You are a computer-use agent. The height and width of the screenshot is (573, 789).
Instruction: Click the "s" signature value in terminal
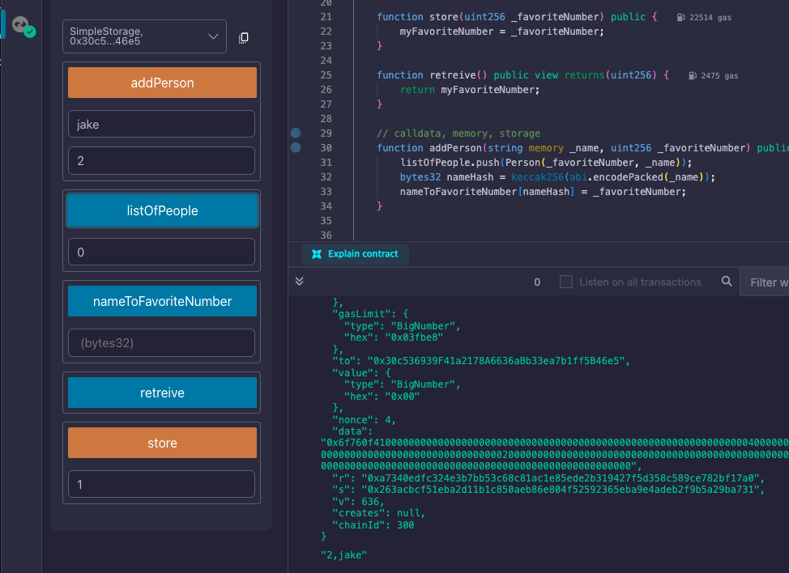pos(562,489)
